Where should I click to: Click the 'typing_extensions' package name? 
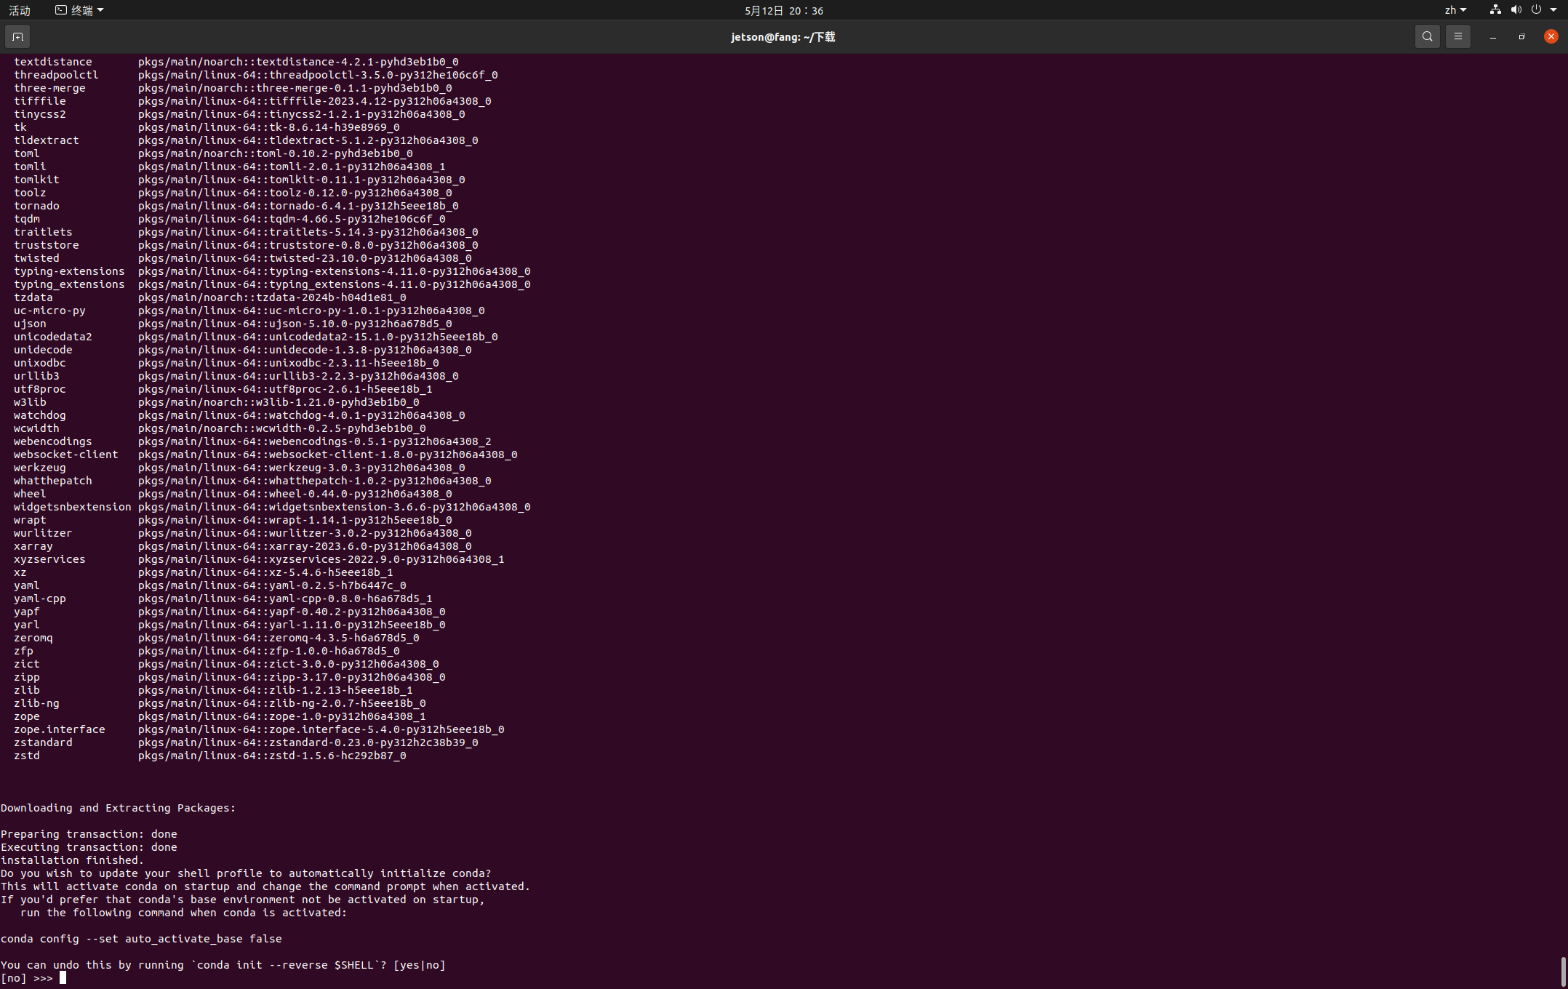tap(69, 284)
